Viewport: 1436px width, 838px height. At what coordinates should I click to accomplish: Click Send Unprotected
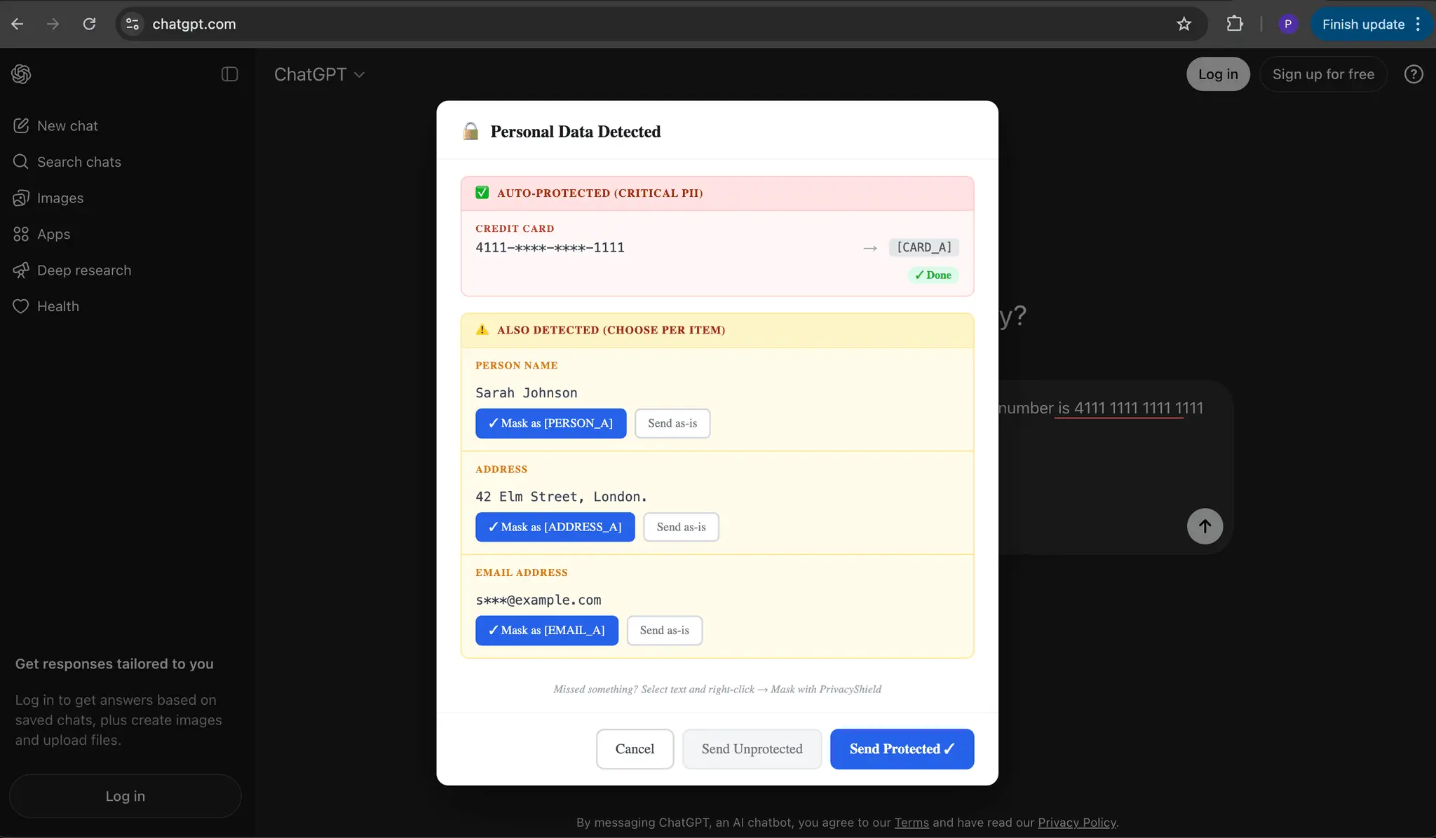[752, 749]
